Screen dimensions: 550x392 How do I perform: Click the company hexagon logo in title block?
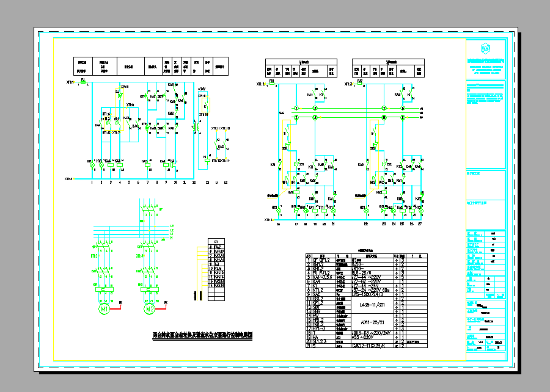point(485,48)
